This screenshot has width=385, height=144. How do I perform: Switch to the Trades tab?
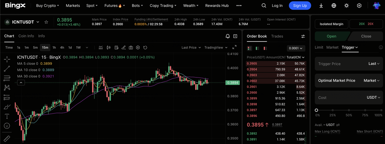[x=277, y=36]
